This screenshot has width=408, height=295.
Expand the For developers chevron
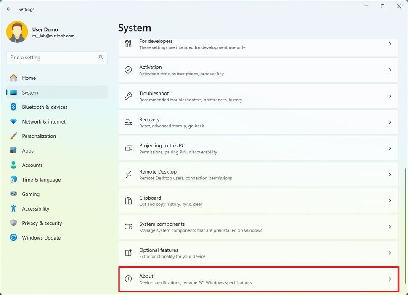click(x=389, y=44)
